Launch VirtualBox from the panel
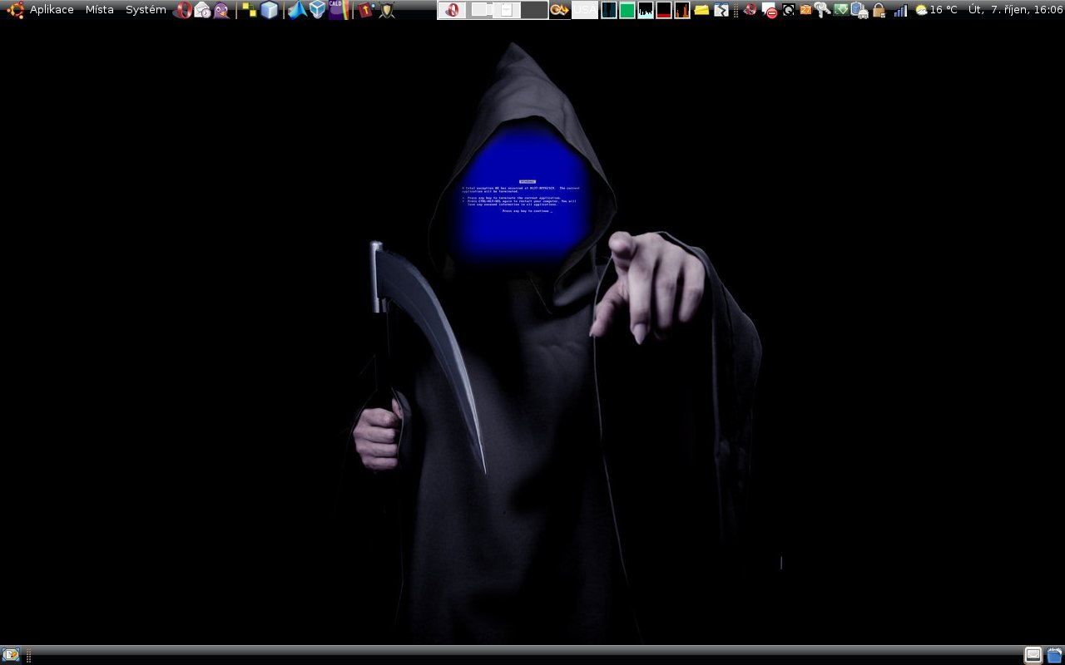 (x=317, y=10)
